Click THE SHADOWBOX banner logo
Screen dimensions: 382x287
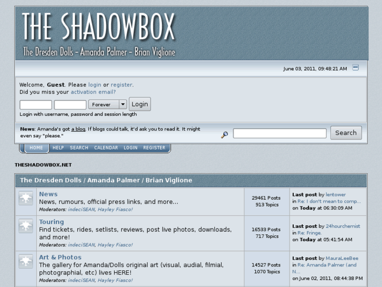[x=99, y=26]
